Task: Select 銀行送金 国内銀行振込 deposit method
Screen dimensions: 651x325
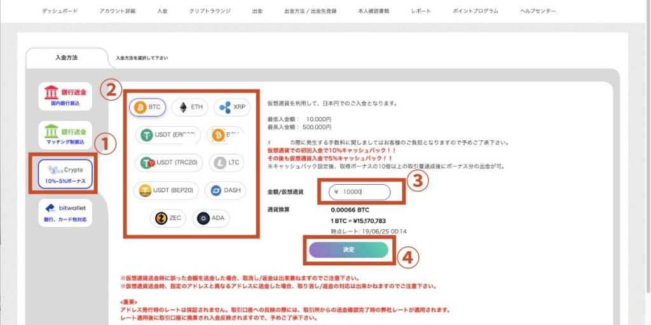Action: pyautogui.click(x=65, y=96)
